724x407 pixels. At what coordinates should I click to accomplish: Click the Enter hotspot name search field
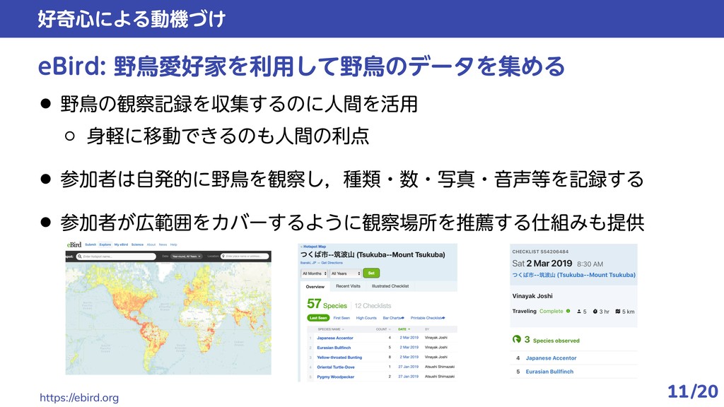tap(117, 256)
